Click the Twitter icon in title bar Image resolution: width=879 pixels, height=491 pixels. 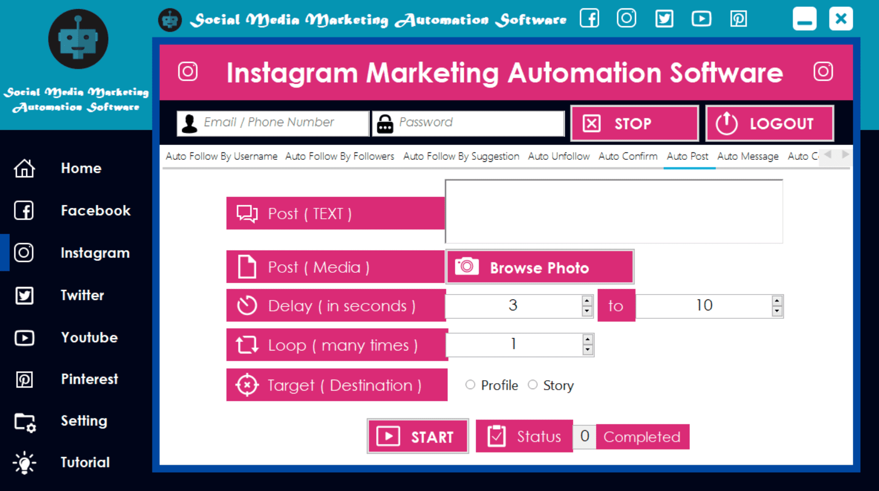[x=664, y=19]
